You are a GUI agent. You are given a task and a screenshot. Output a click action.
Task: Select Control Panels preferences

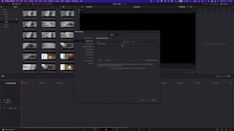coord(89,55)
